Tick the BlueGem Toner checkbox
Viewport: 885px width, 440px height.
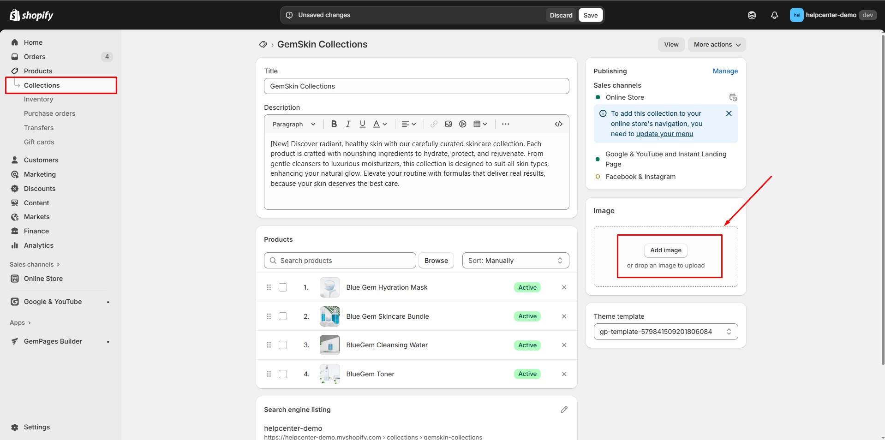[x=283, y=374]
